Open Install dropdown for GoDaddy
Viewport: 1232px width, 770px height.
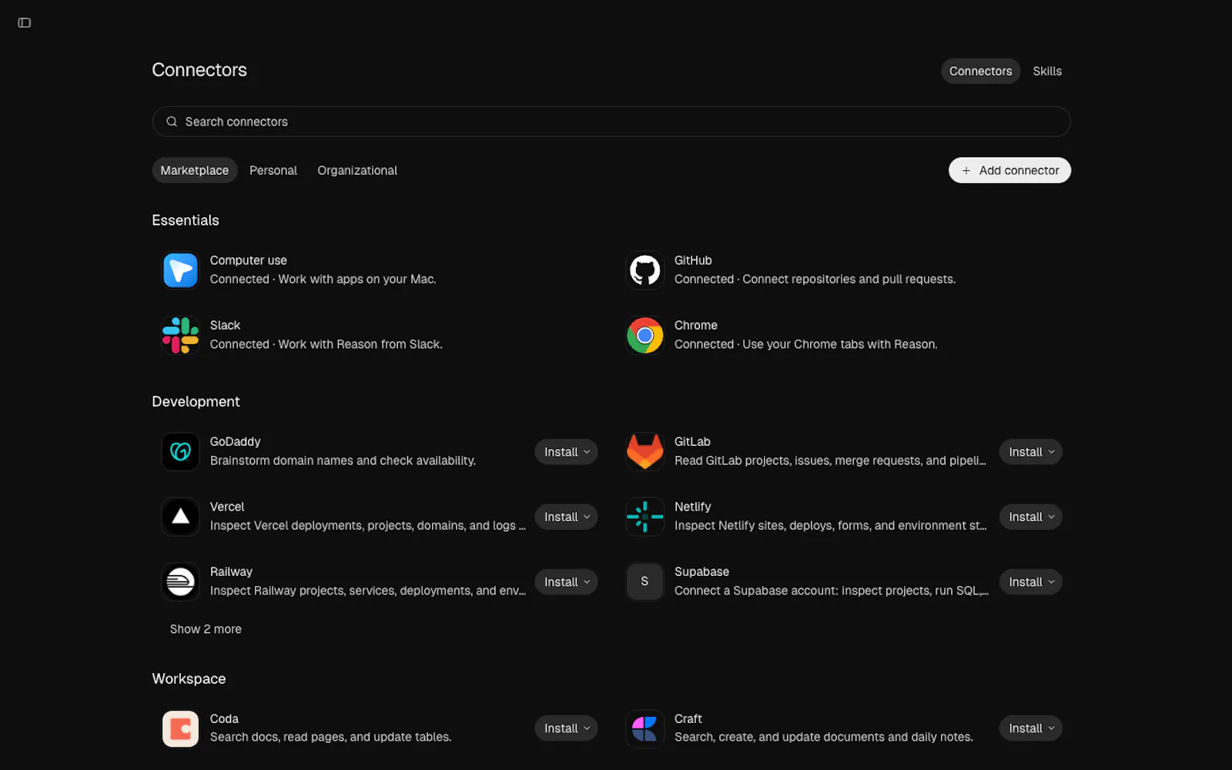click(566, 452)
